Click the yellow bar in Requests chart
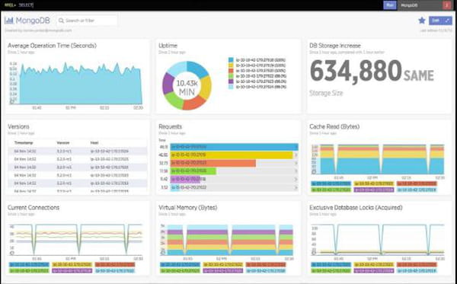 [232, 155]
